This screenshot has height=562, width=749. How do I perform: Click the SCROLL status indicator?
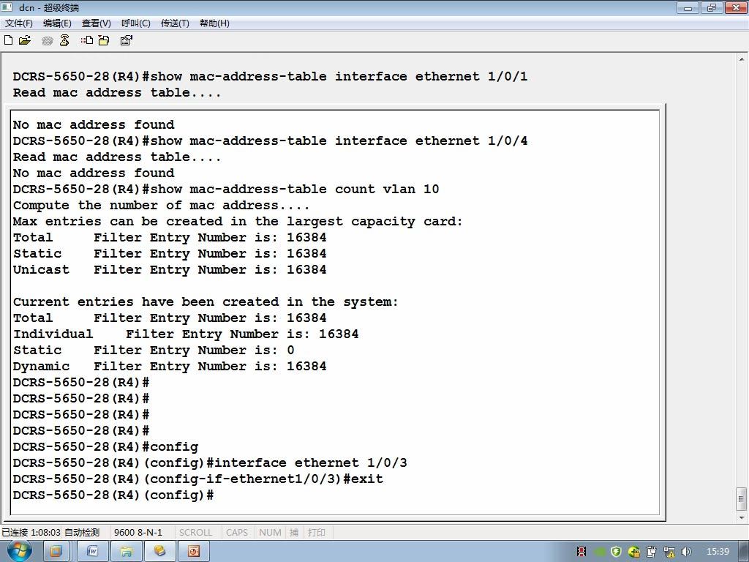195,533
